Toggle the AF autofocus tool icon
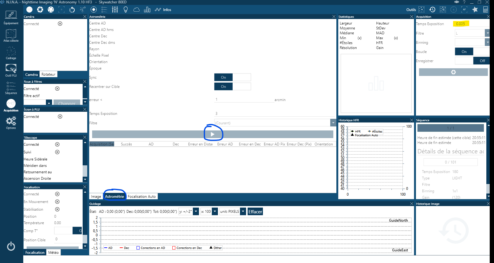 [464, 9]
